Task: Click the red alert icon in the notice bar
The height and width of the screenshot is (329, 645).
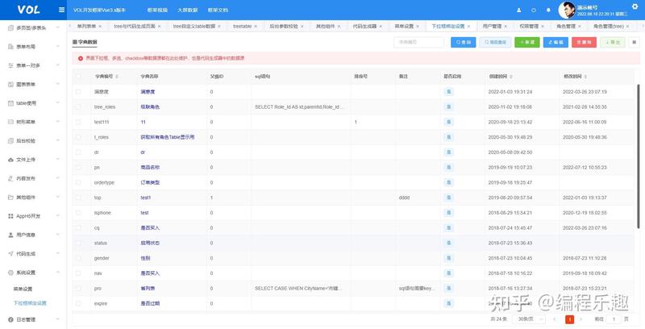Action: tap(81, 58)
